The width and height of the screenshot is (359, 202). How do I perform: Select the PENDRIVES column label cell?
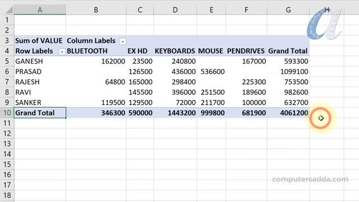click(246, 51)
